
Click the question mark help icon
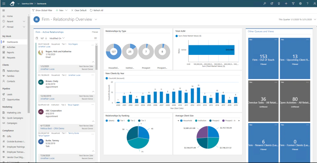(307, 3)
